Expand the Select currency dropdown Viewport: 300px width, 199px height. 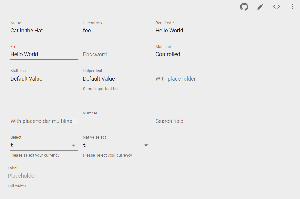click(x=44, y=145)
